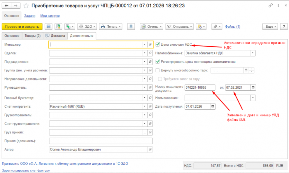Open Счет грузоотправителя linked record icon
The height and width of the screenshot is (173, 289).
150,123
